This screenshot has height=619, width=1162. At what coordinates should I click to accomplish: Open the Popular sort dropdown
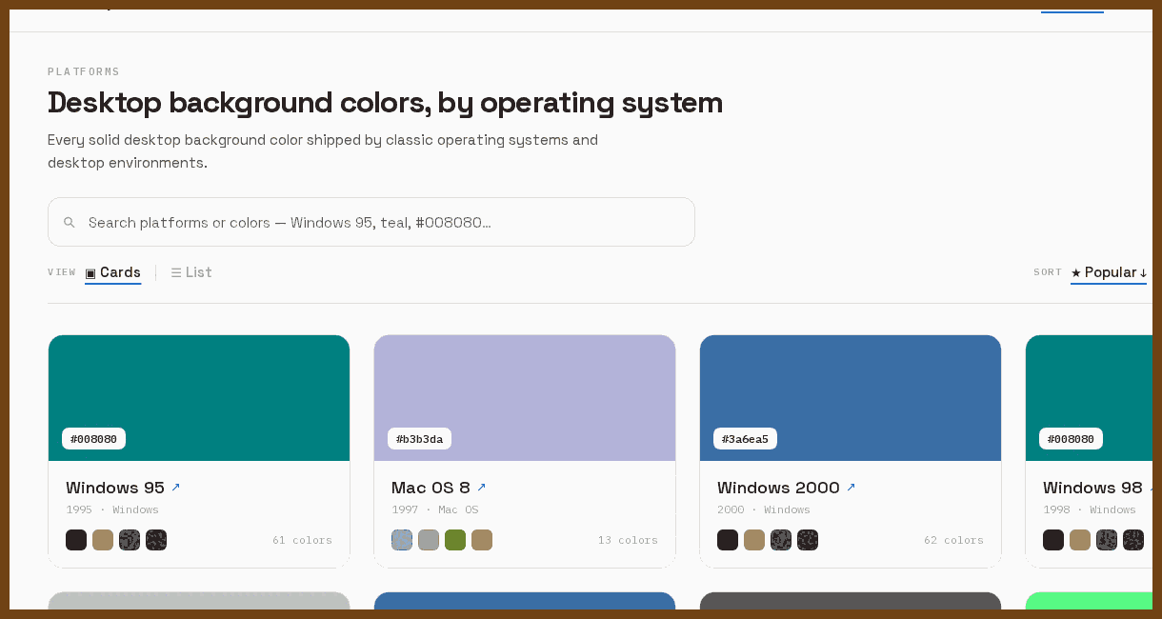(1109, 272)
